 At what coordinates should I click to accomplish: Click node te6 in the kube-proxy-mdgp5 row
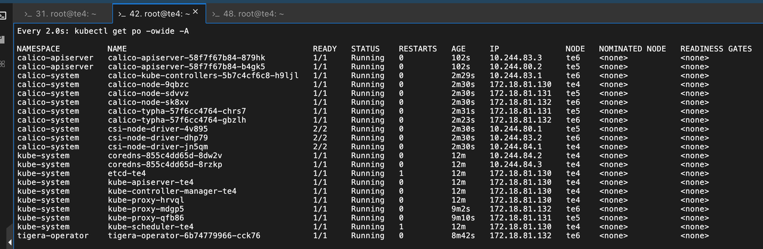pyautogui.click(x=573, y=210)
